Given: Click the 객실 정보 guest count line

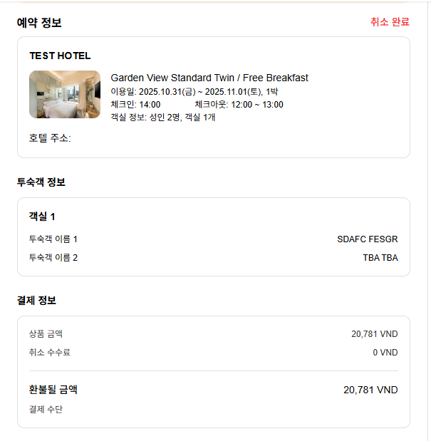Looking at the screenshot, I should coord(162,118).
